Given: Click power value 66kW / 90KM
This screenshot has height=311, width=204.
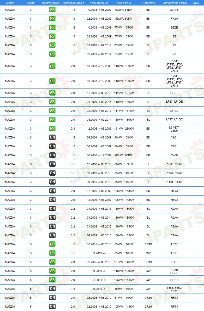Looking at the screenshot, I should click(x=124, y=155).
